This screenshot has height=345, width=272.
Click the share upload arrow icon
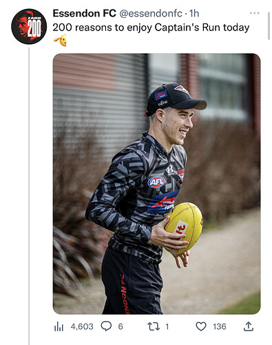pos(249,326)
